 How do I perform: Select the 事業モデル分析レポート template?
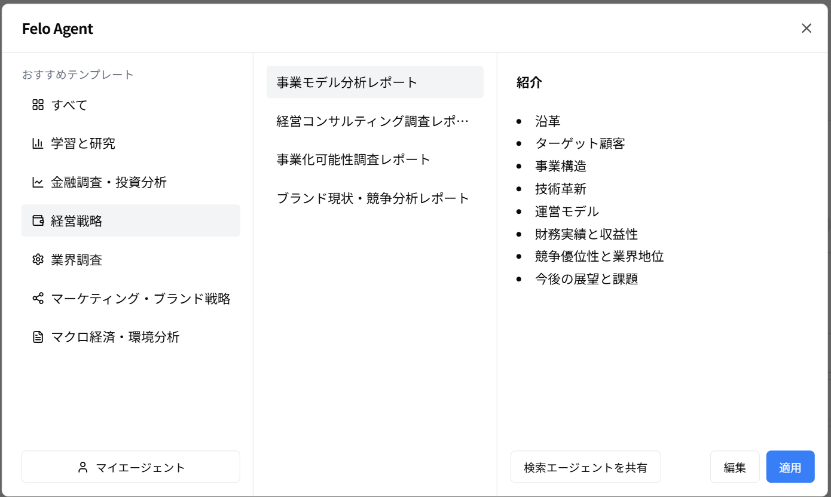(x=375, y=82)
